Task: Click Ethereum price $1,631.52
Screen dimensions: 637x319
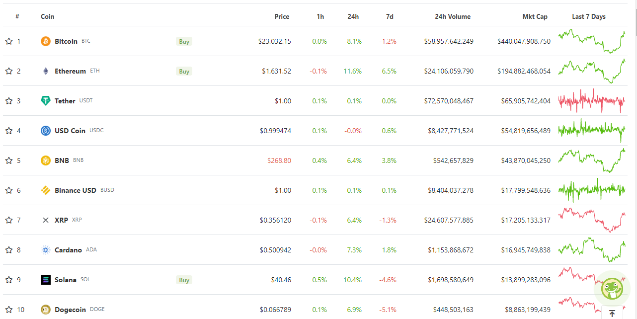Action: coord(277,71)
